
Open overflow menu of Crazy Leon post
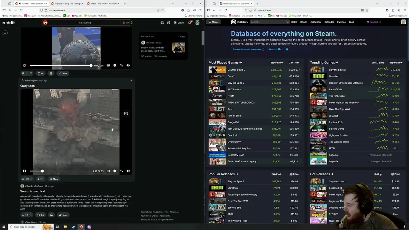click(131, 80)
